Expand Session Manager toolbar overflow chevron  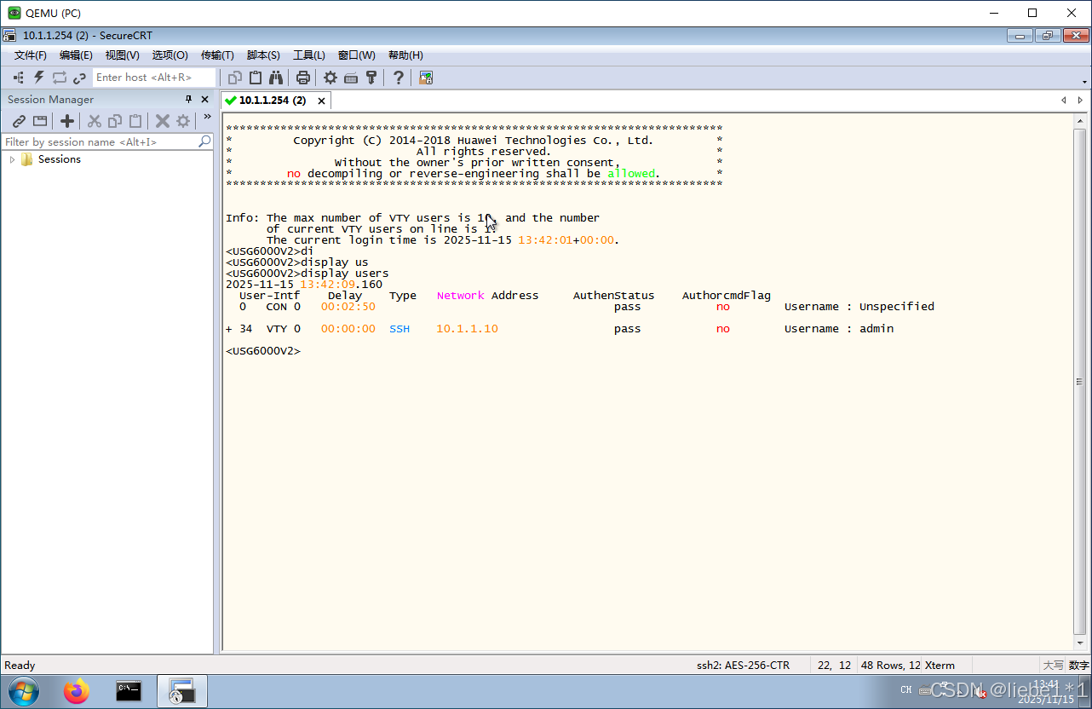pyautogui.click(x=207, y=118)
